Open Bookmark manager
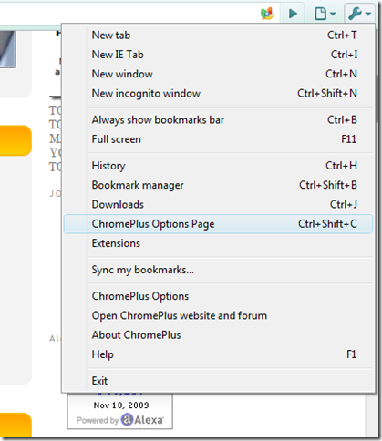This screenshot has height=441, width=382. coord(218,185)
